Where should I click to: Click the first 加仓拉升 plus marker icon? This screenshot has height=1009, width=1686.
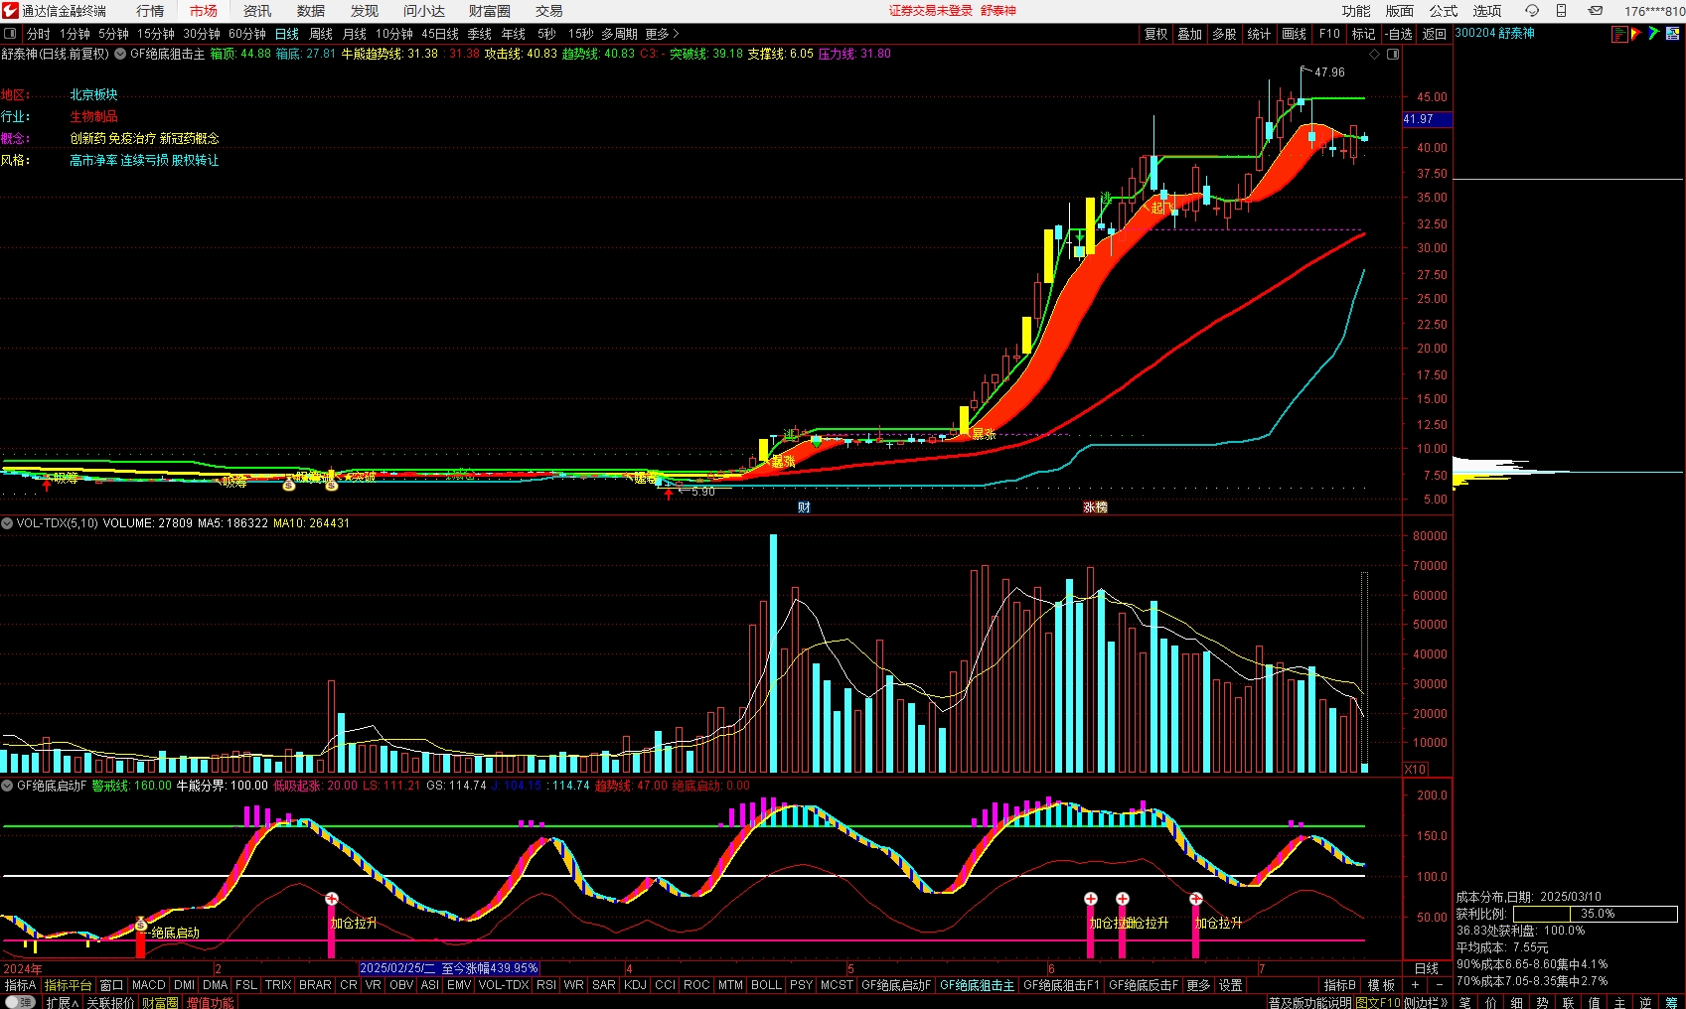coord(332,899)
